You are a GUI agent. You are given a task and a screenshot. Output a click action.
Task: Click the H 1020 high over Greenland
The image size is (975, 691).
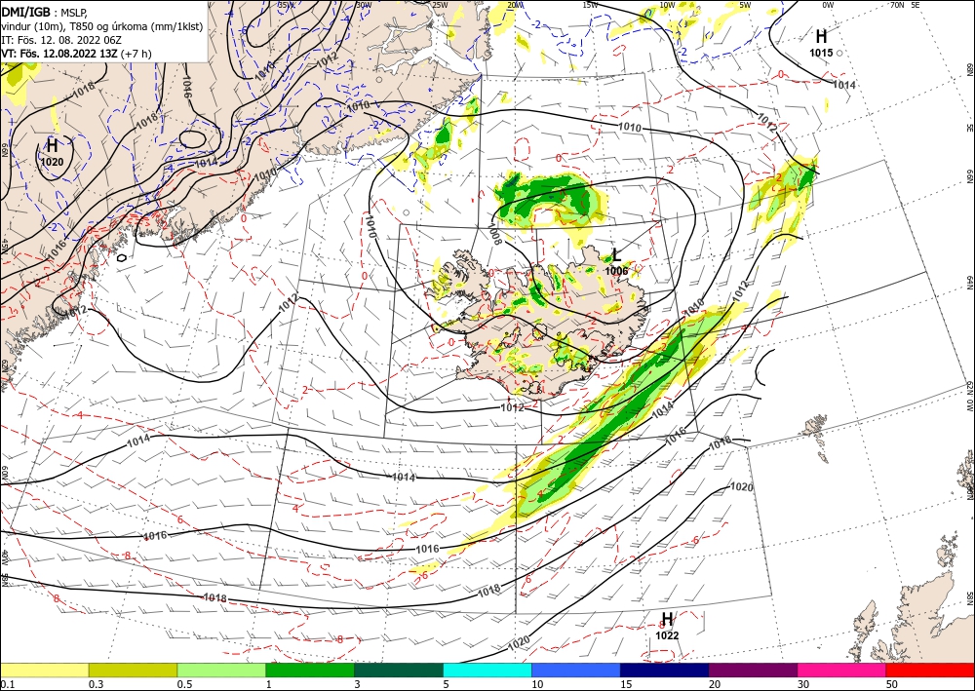pos(53,153)
